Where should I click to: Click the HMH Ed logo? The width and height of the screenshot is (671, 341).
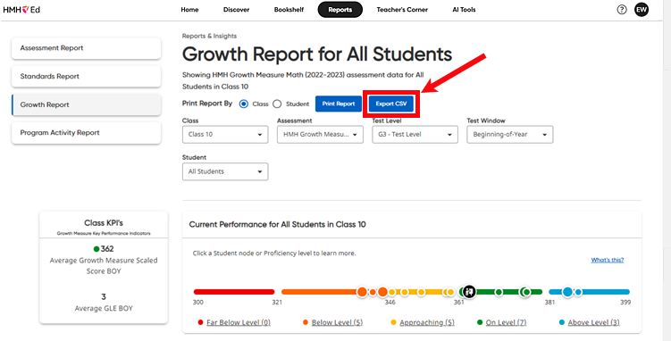(21, 10)
